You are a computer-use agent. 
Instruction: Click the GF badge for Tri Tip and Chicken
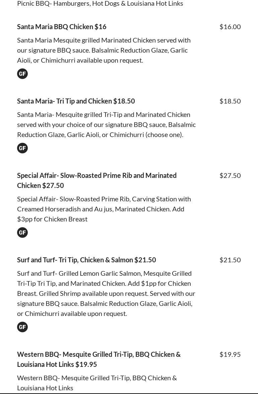click(x=22, y=148)
